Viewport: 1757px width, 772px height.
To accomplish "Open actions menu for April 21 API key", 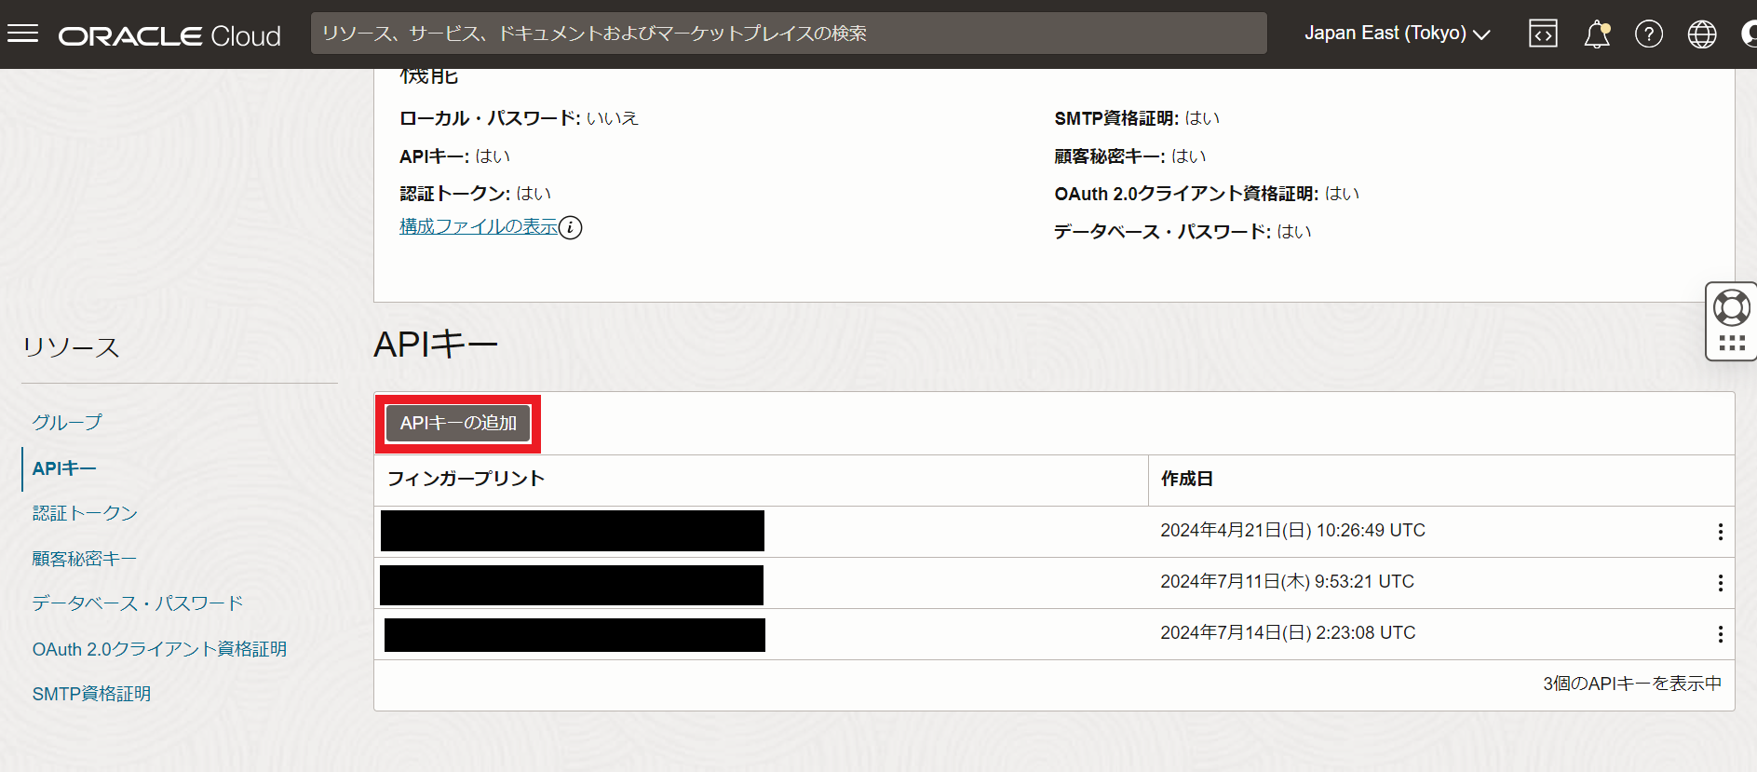I will (x=1720, y=532).
